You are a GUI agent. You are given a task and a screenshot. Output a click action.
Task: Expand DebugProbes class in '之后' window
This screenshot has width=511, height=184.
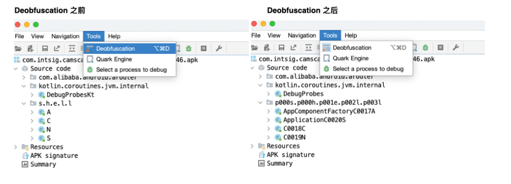pyautogui.click(x=269, y=94)
